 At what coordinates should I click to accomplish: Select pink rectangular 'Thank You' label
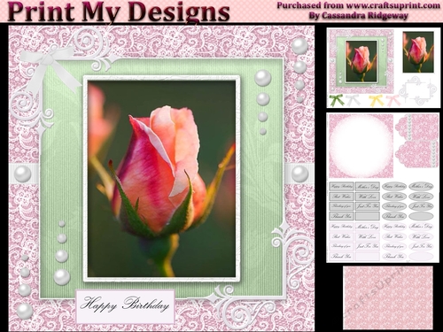[x=341, y=256]
